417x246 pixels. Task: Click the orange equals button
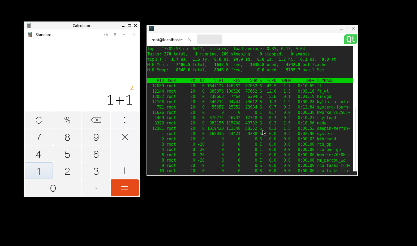(x=124, y=188)
